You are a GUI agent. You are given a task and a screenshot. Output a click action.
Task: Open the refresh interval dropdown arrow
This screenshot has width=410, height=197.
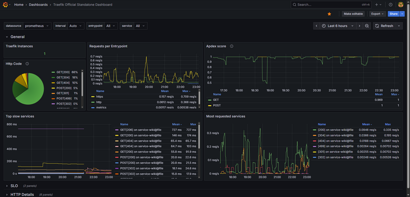[x=399, y=26]
